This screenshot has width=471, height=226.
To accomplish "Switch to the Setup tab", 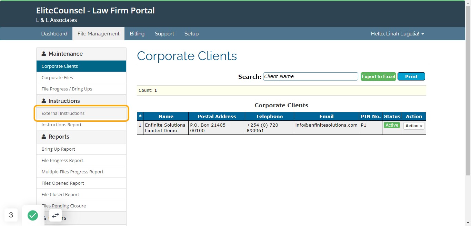I will pyautogui.click(x=191, y=34).
